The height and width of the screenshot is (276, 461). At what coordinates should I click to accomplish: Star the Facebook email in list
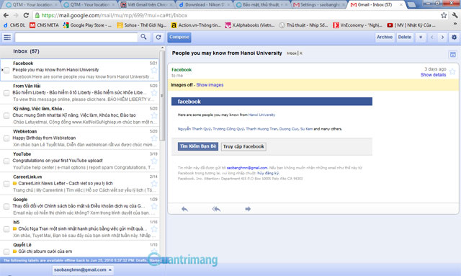click(154, 70)
